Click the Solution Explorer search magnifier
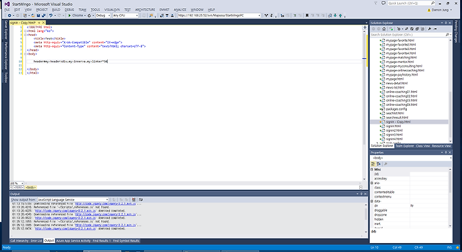462x252 pixels. (x=447, y=35)
